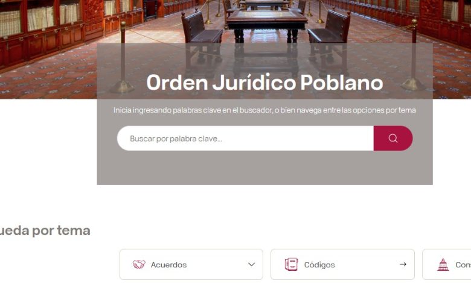Click the handshake icon beside Acuerdos

(139, 264)
